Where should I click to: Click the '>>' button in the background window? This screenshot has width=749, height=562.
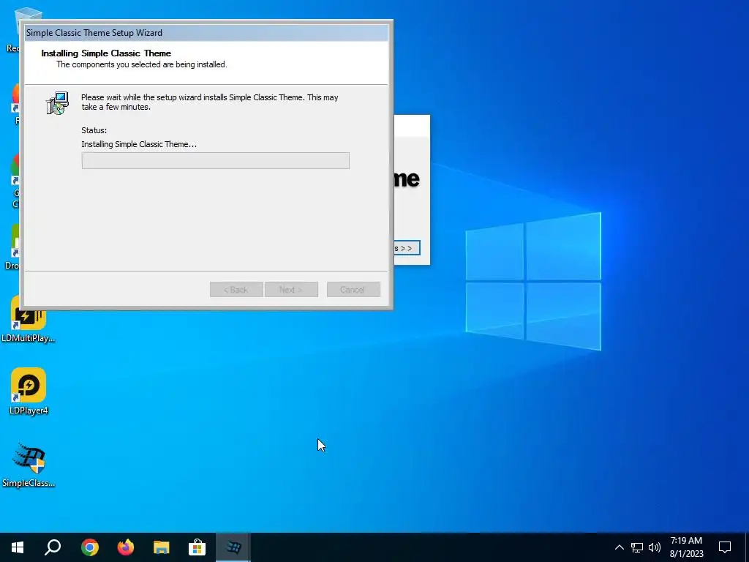tap(407, 248)
